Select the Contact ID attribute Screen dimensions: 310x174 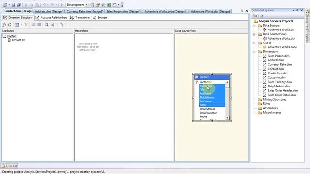click(18, 40)
